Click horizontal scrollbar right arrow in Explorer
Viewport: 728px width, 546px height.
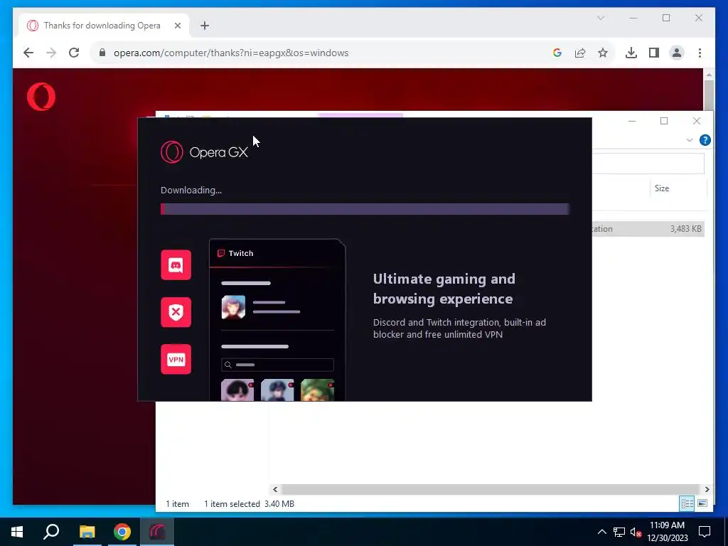[x=707, y=489]
